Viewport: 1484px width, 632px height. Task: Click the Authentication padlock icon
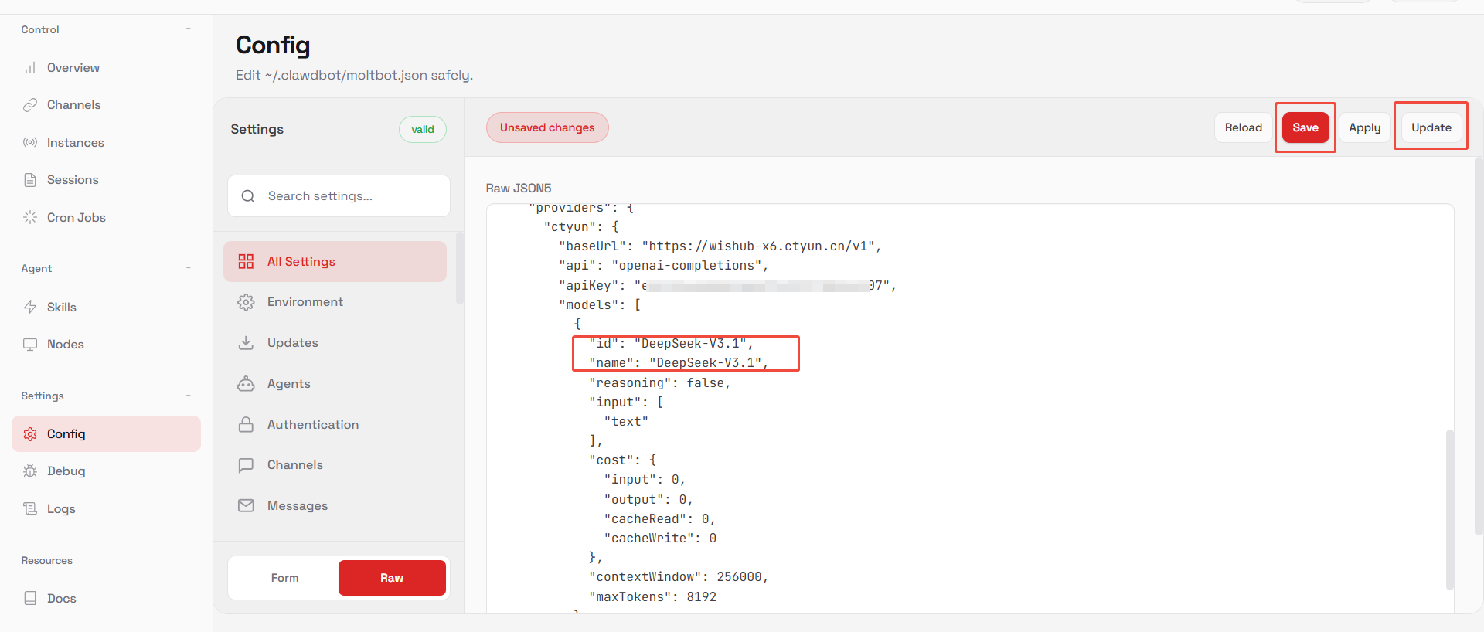click(x=246, y=425)
